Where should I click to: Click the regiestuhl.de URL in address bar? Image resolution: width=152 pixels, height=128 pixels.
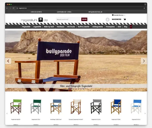pos(23,8)
